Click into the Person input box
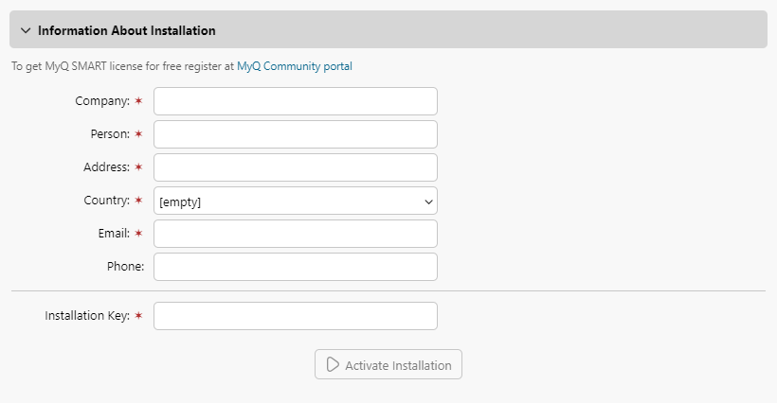The height and width of the screenshot is (403, 777). coord(295,134)
